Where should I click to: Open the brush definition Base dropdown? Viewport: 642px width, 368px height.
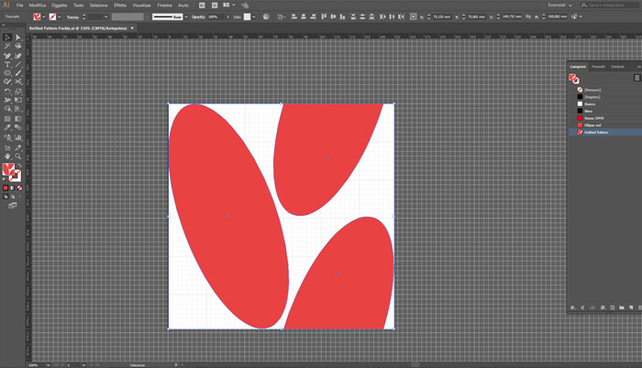186,16
